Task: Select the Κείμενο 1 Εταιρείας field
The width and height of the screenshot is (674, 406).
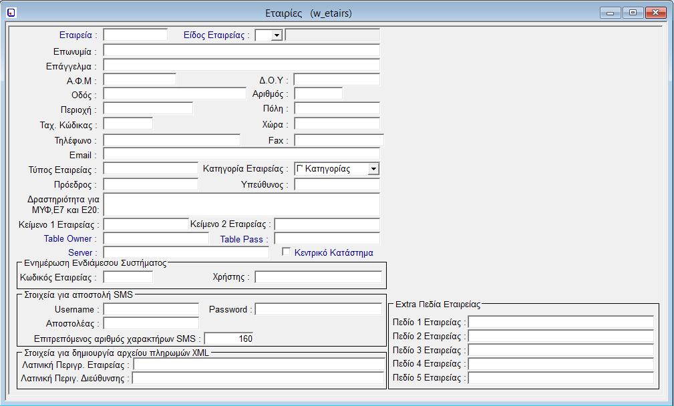Action: (x=146, y=224)
